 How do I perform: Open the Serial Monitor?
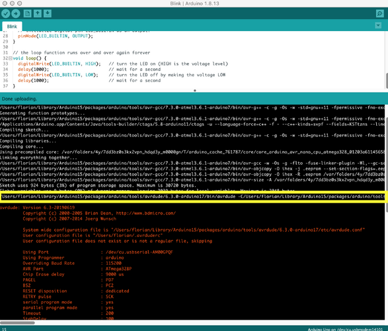click(379, 13)
